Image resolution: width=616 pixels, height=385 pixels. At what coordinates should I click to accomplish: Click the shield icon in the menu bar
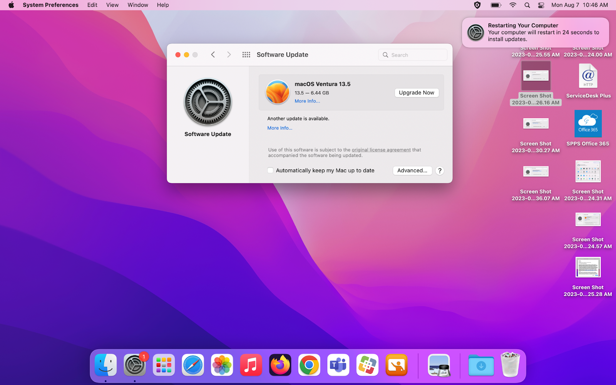[477, 5]
